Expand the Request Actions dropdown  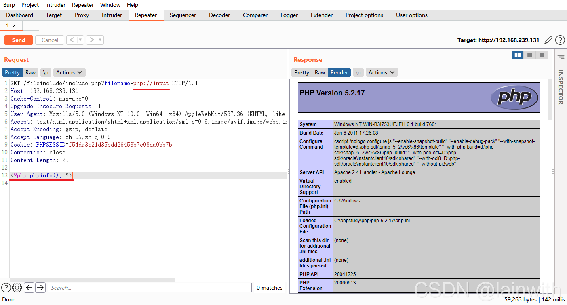point(69,72)
